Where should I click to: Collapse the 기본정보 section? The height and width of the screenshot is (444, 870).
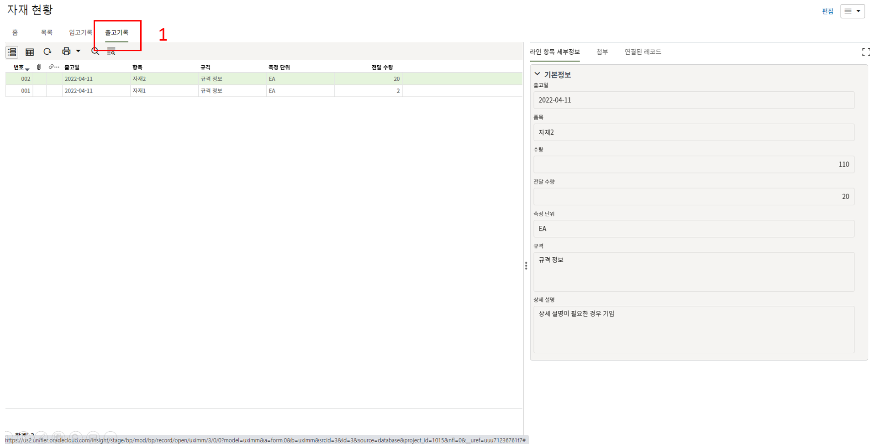[x=538, y=74]
